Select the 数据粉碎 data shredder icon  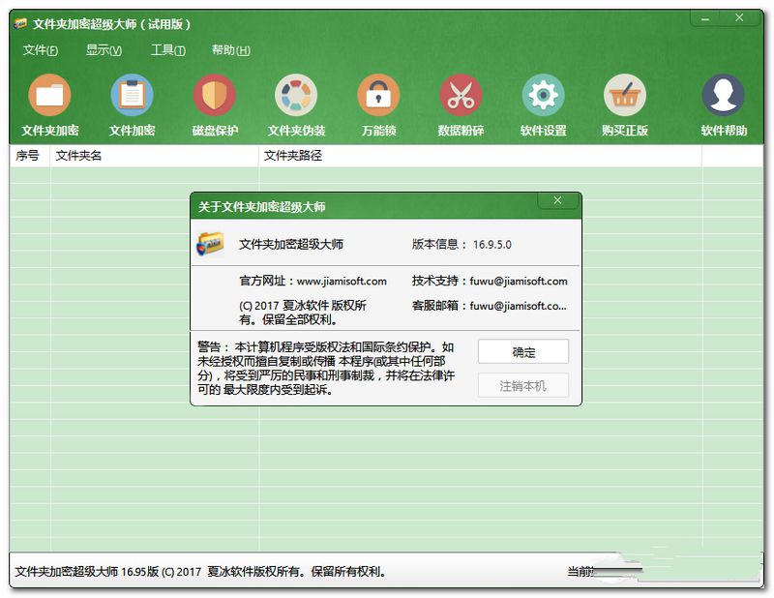[461, 96]
